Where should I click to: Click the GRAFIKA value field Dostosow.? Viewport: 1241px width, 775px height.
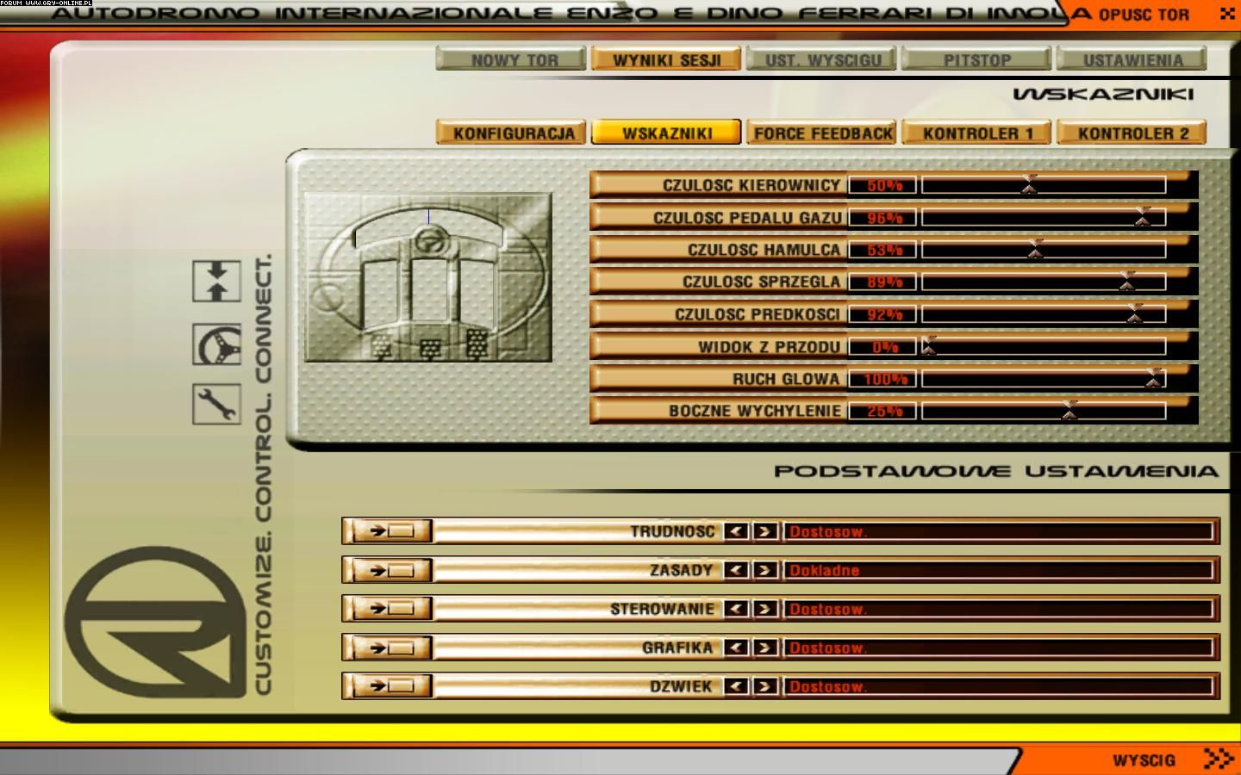(998, 648)
